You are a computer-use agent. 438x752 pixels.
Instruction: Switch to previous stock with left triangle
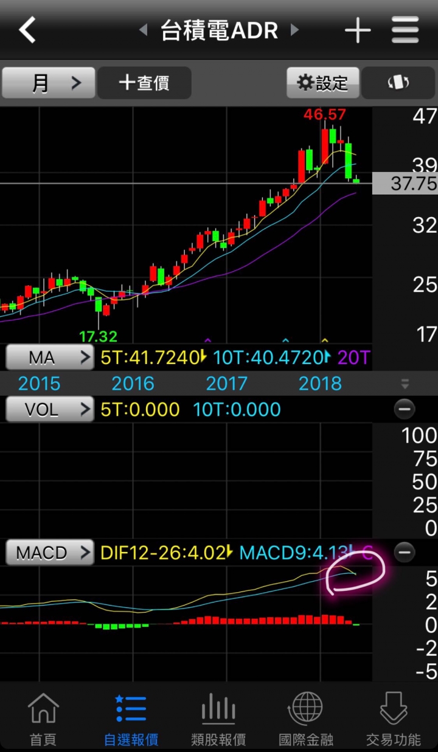(x=144, y=30)
